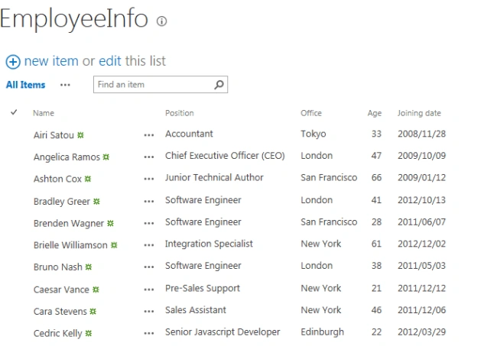Screen dimensions: 497x346
Task: Click the new item link
Action: tap(51, 61)
